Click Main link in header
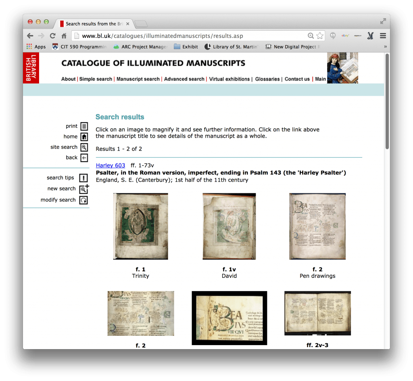This screenshot has height=381, width=413. [x=320, y=79]
